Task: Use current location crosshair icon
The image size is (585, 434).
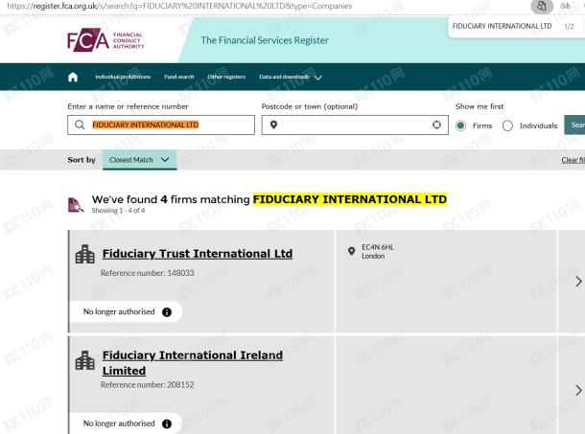Action: click(436, 125)
